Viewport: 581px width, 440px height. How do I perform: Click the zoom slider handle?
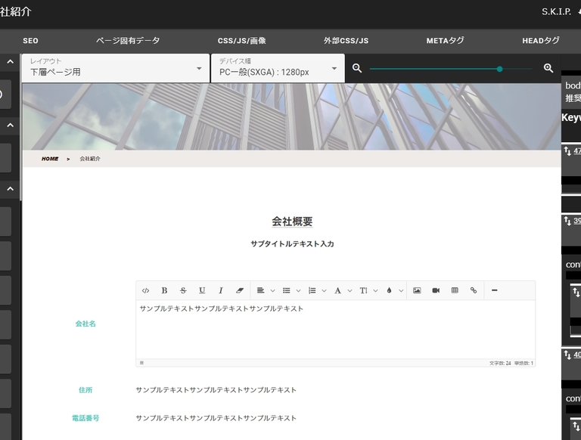500,69
